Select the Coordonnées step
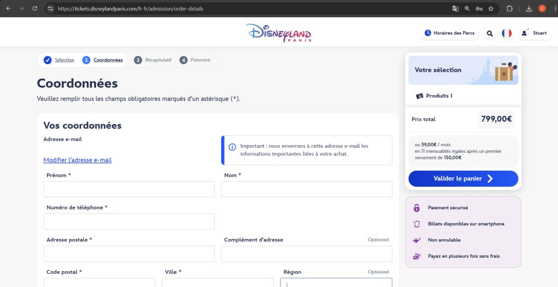Image resolution: width=558 pixels, height=287 pixels. click(x=108, y=60)
